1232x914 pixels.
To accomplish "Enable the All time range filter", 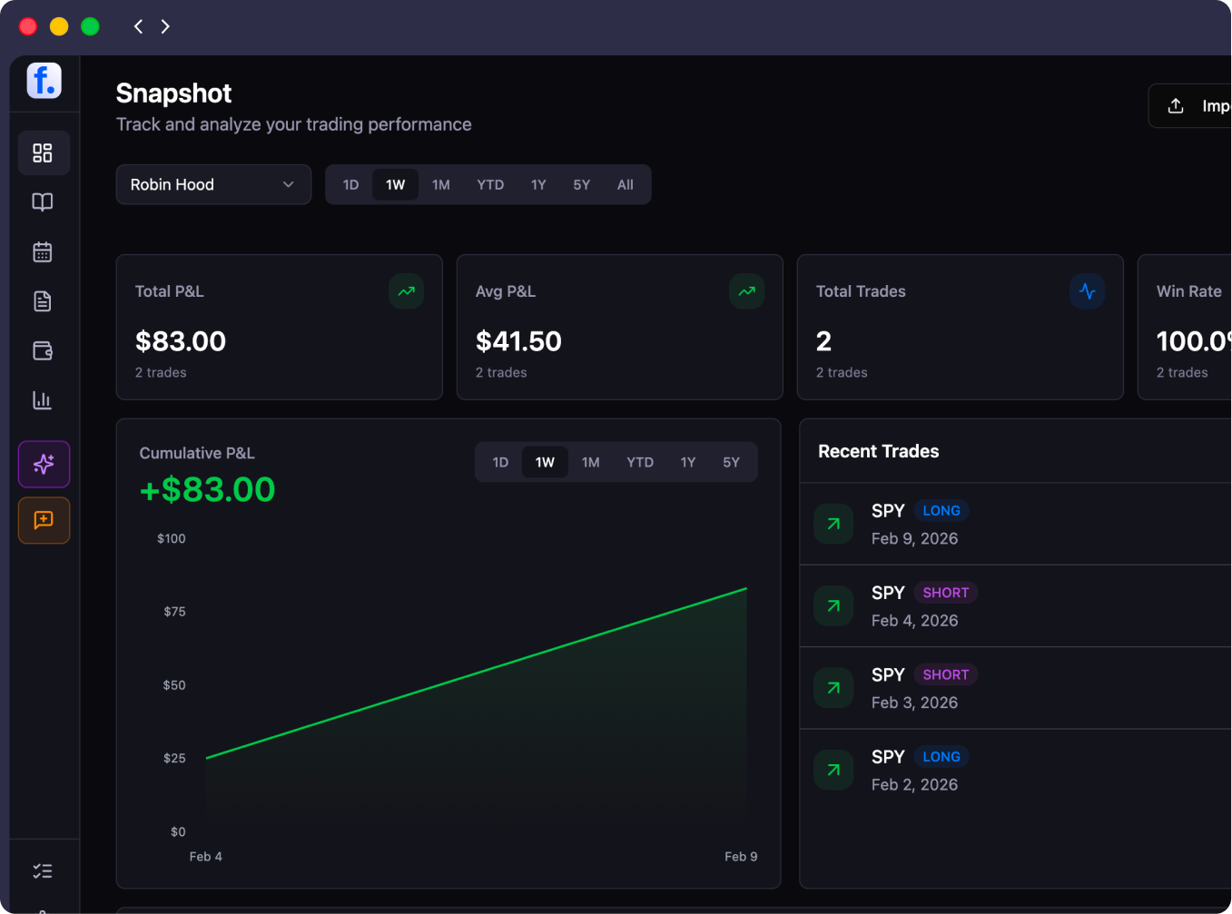I will click(625, 184).
